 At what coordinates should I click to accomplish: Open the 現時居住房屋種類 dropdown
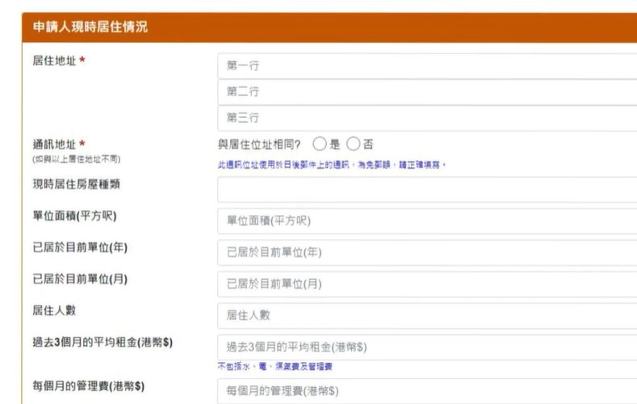tap(426, 190)
